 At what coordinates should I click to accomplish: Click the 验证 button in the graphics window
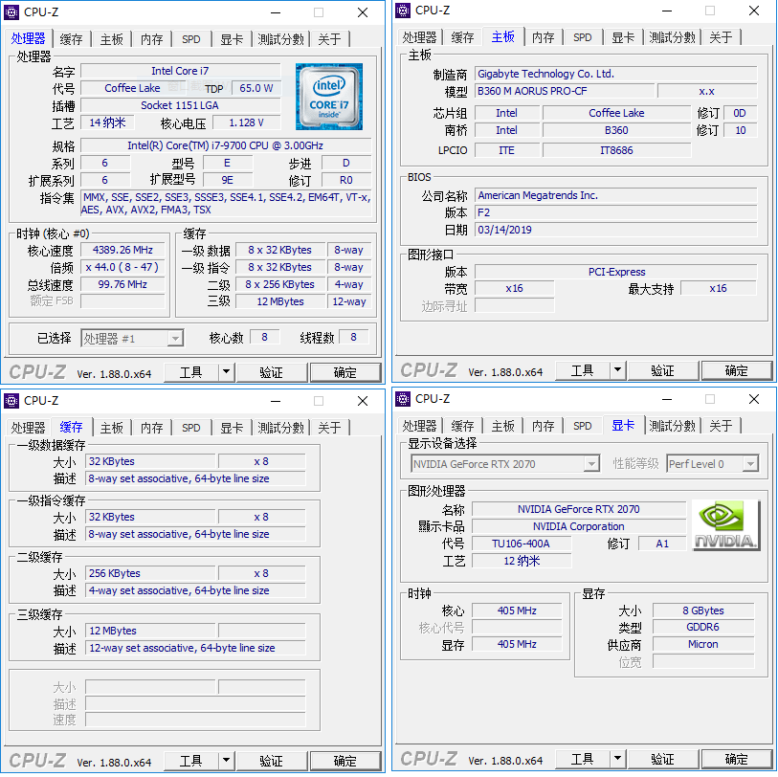663,759
